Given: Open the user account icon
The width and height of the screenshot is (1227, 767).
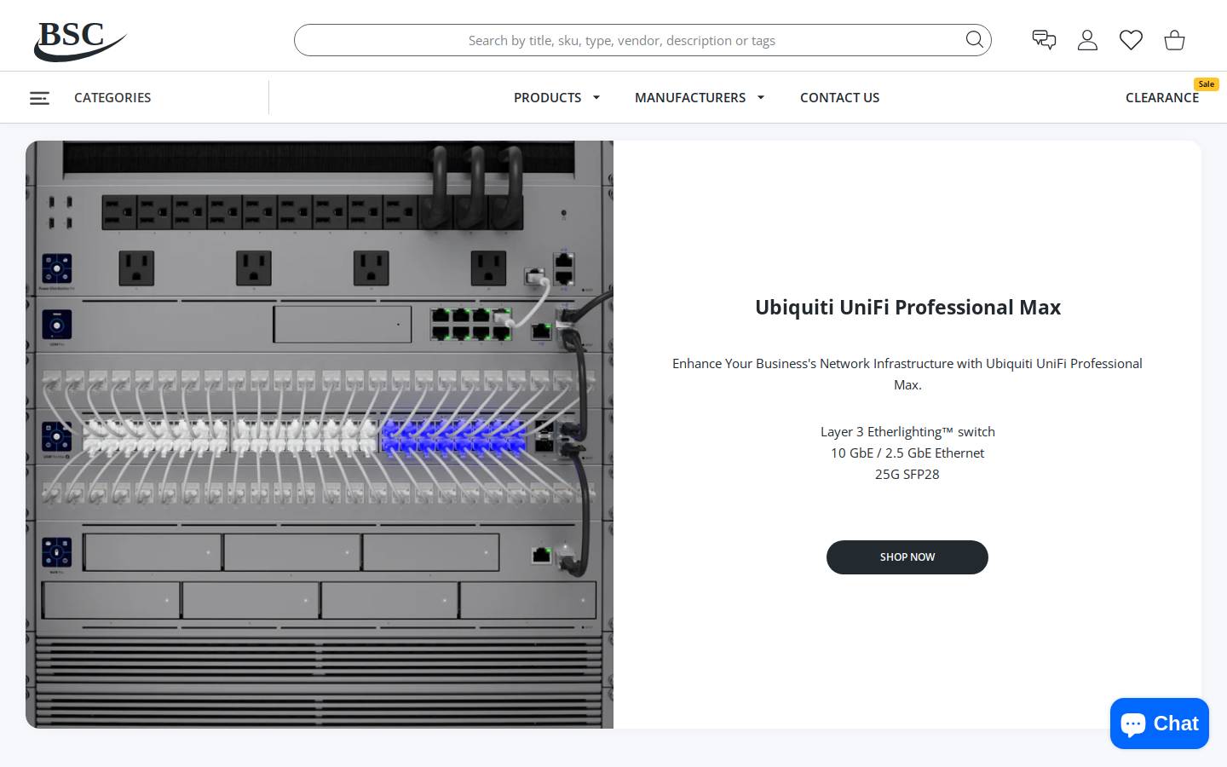Looking at the screenshot, I should [x=1087, y=40].
